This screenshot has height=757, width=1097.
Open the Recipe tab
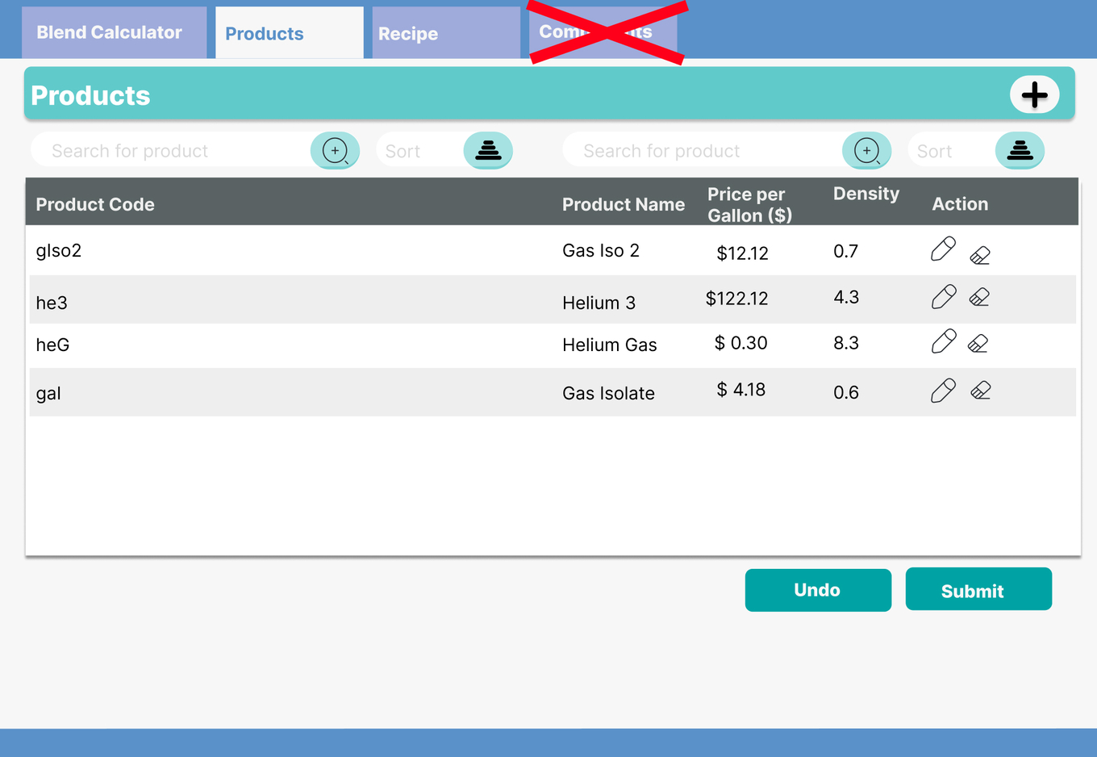pyautogui.click(x=446, y=34)
